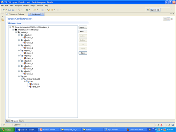
Task: Open the Project menu
Action: coord(26,5)
